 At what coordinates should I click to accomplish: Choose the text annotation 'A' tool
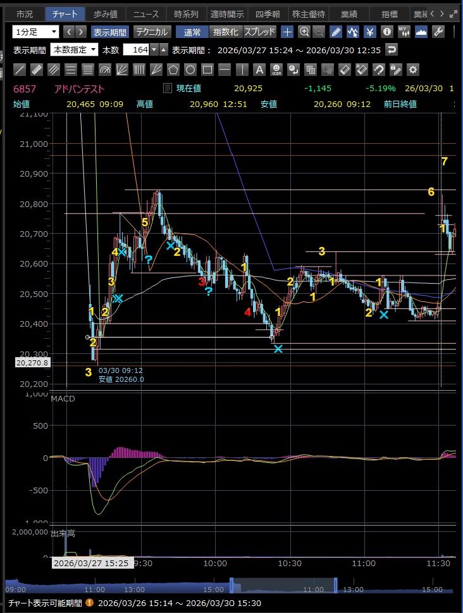(259, 70)
